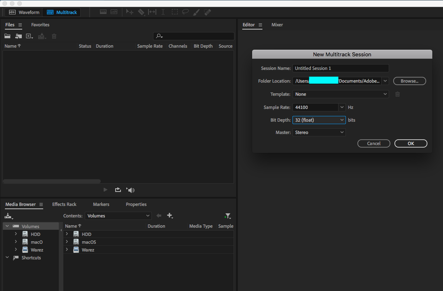Open the Properties tab

(x=136, y=204)
